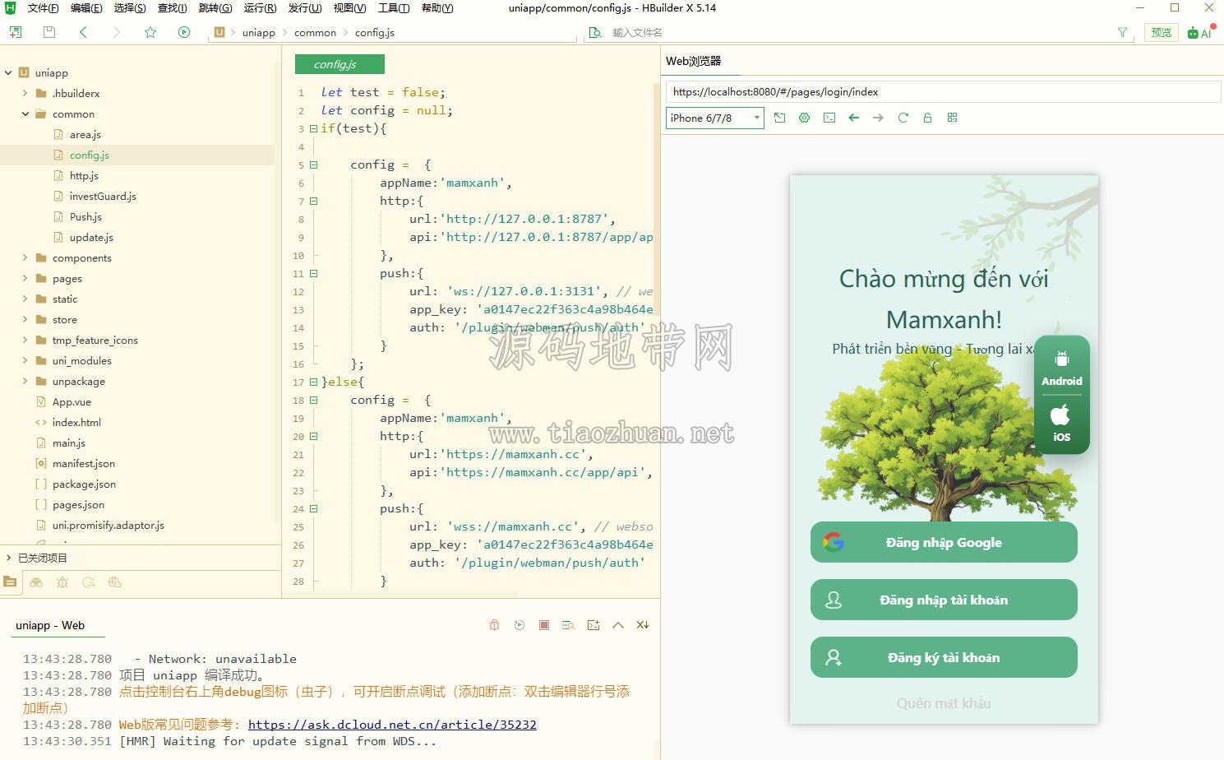
Task: Click the run play icon in top toolbar
Action: (x=183, y=32)
